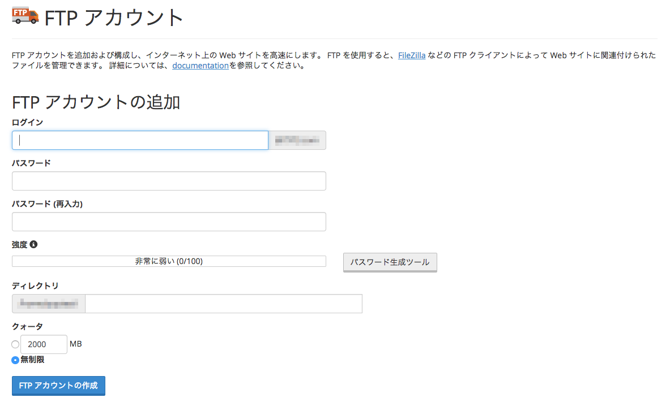The width and height of the screenshot is (670, 406).
Task: Select the 無制限 quota radio button
Action: (15, 360)
